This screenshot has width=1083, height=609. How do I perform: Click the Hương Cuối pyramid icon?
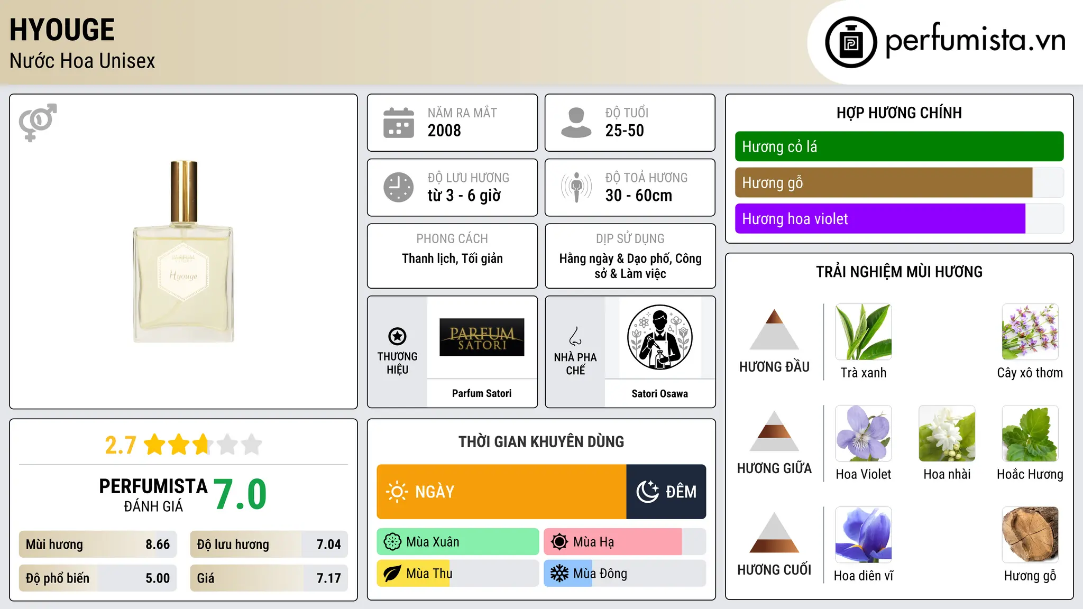coord(774,532)
